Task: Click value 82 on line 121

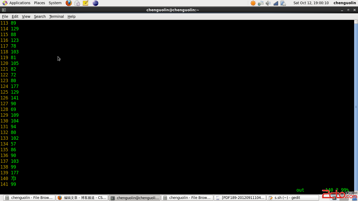Action: 13,69
